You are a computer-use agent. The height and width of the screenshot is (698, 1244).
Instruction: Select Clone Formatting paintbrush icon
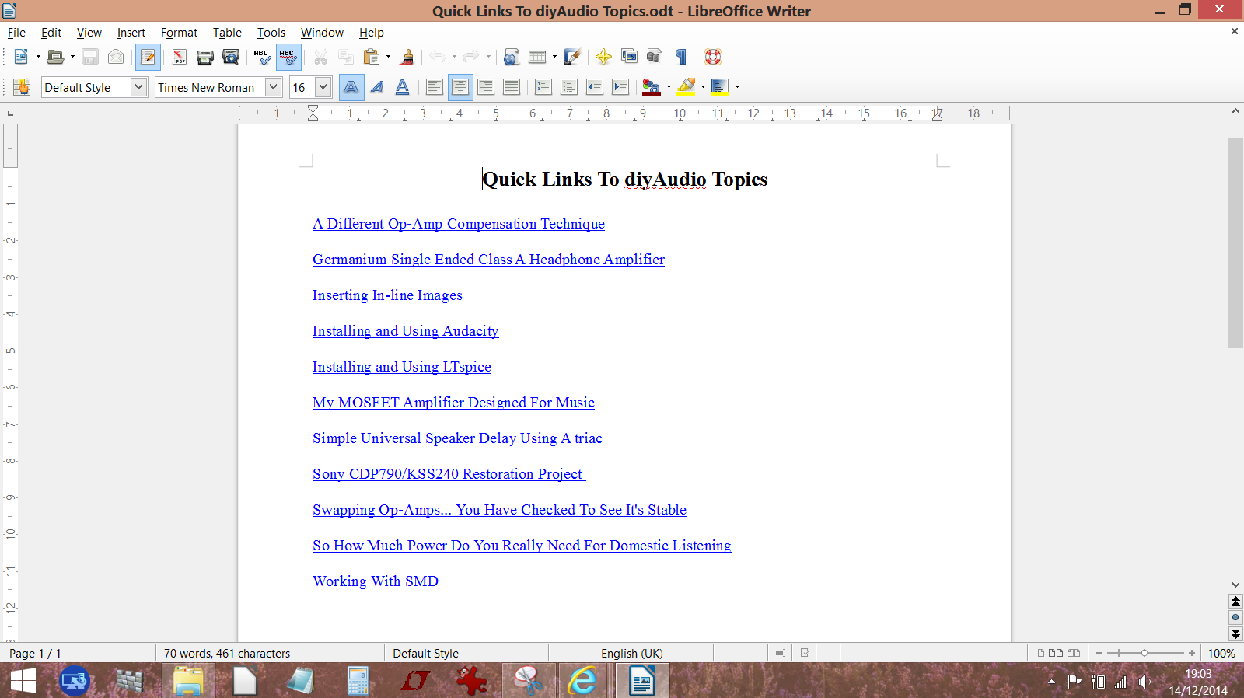click(x=406, y=57)
